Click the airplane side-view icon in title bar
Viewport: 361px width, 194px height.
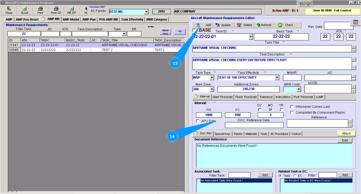click(x=301, y=4)
